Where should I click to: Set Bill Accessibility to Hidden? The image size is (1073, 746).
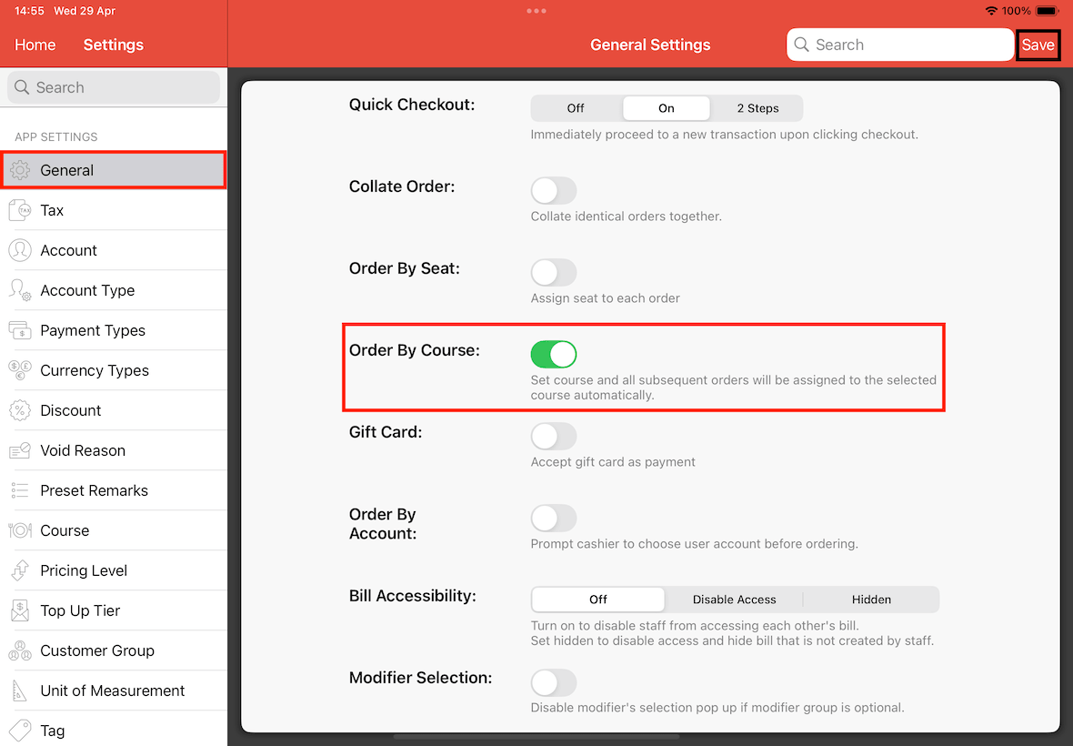871,600
